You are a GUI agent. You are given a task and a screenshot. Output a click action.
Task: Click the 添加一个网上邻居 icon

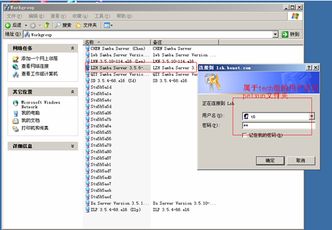tap(16, 59)
